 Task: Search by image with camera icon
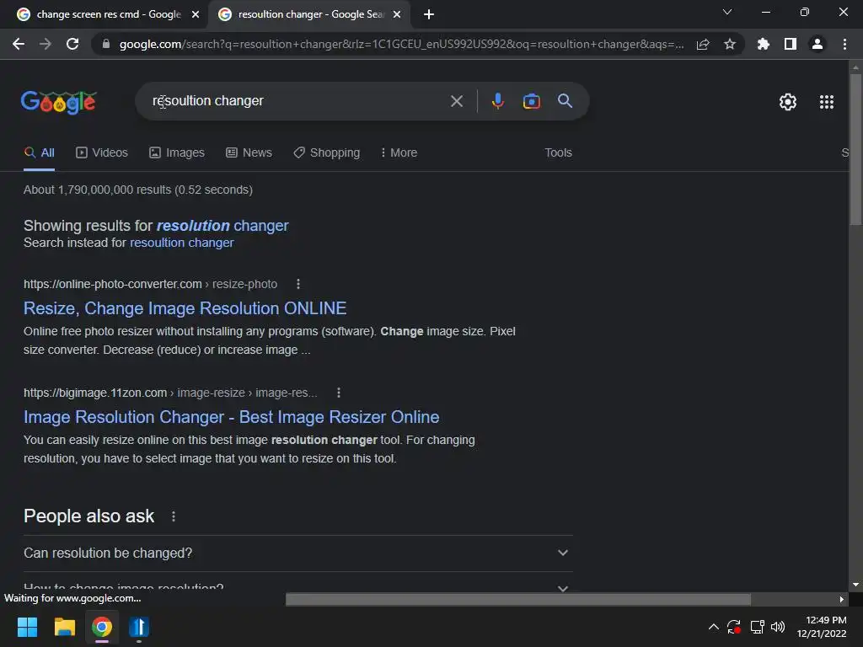click(531, 101)
